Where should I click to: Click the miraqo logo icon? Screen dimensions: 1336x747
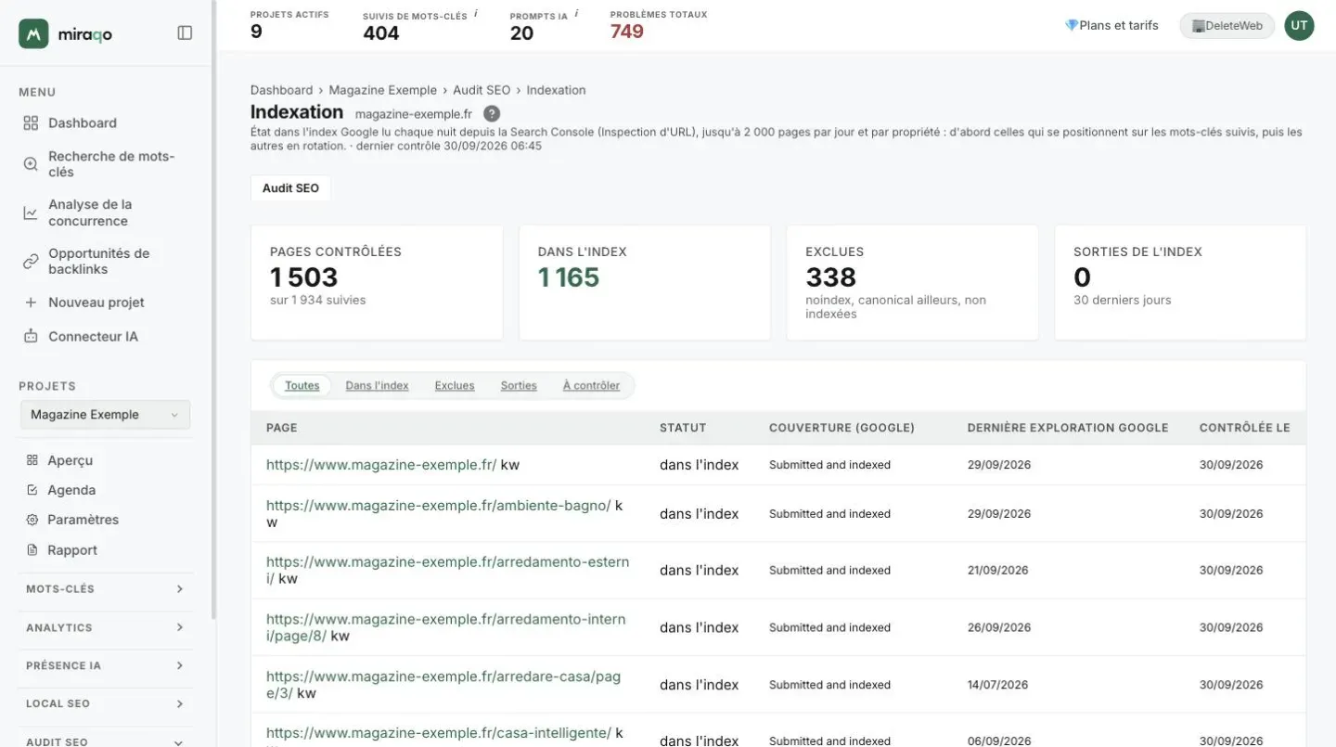click(33, 33)
